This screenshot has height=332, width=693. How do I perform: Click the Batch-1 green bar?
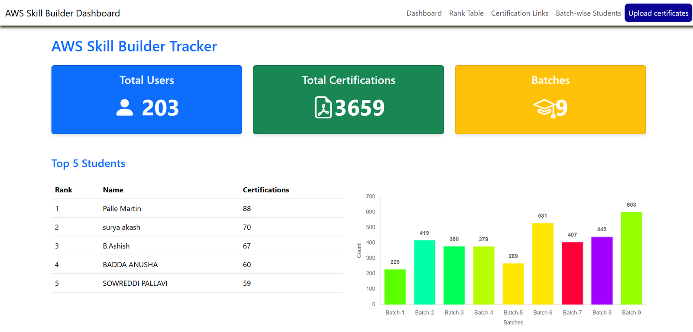(x=395, y=287)
